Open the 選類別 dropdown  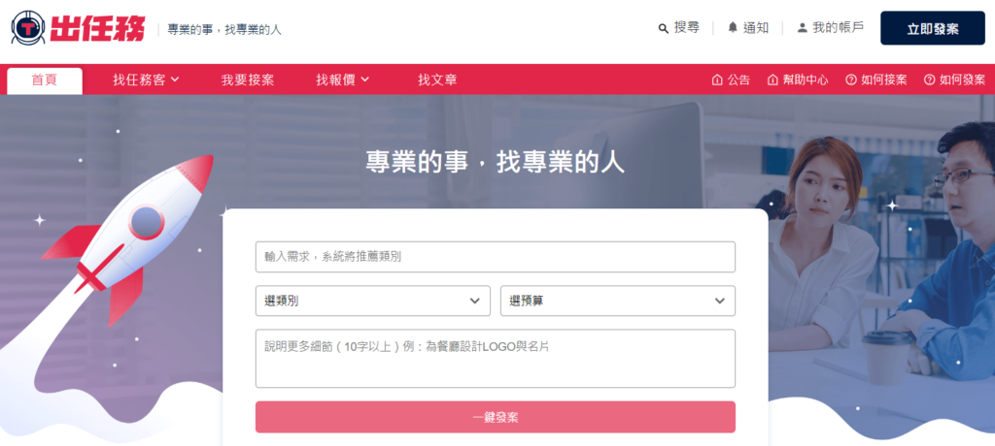pyautogui.click(x=372, y=301)
